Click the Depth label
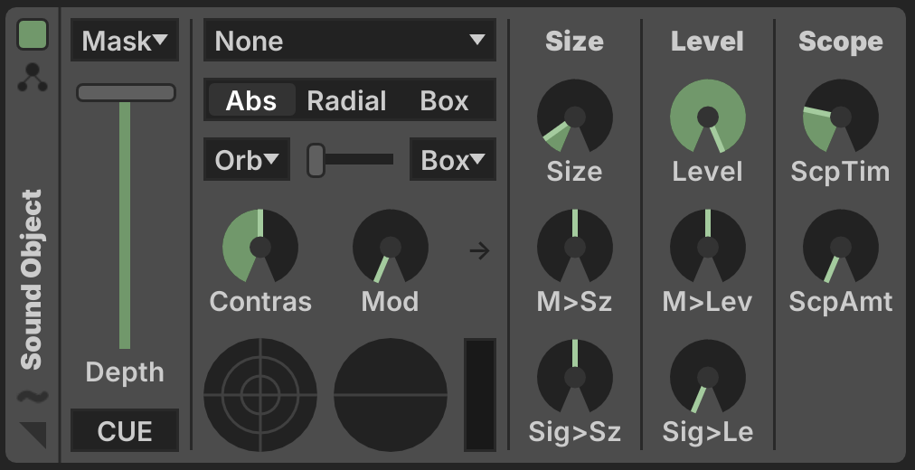The image size is (915, 470). 125,372
